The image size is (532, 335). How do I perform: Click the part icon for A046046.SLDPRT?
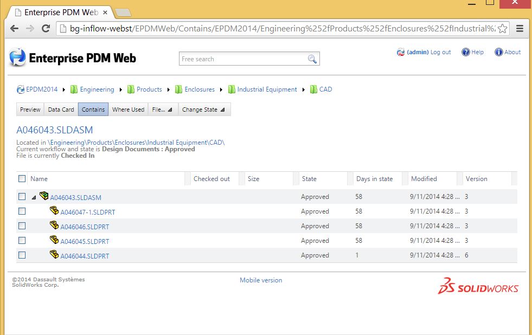click(54, 225)
